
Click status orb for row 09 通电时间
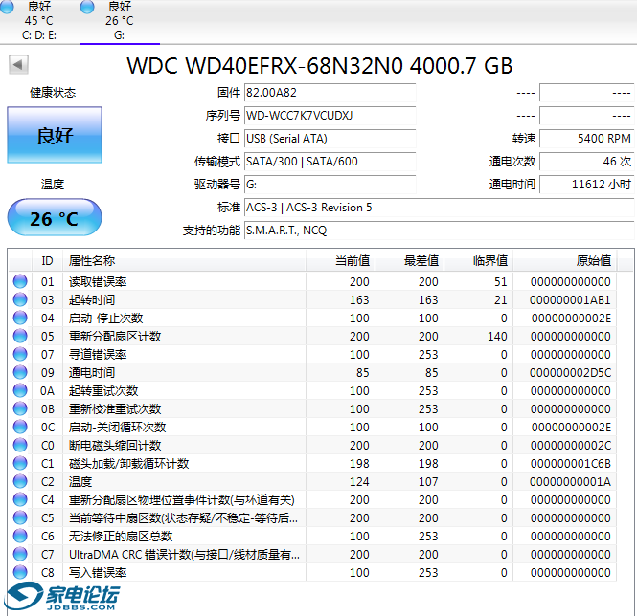(x=20, y=372)
